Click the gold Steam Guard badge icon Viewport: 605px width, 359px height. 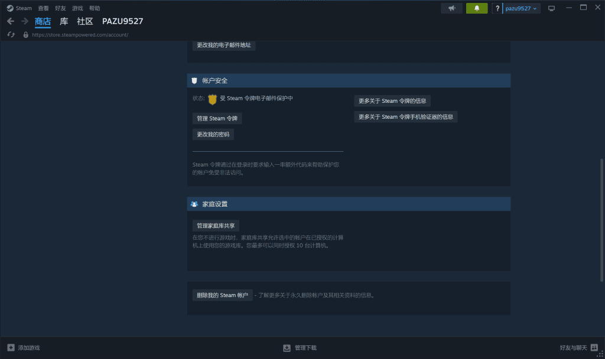[x=212, y=99]
